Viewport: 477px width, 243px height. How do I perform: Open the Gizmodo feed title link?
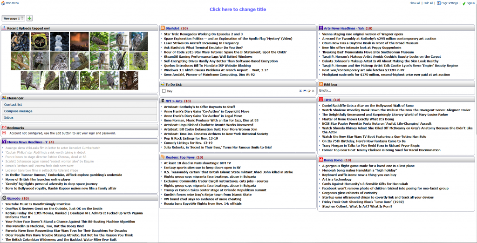click(x=14, y=198)
